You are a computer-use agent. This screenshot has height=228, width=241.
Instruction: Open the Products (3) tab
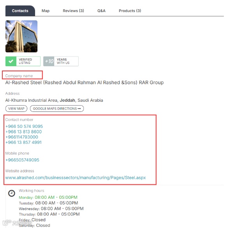[x=130, y=11]
